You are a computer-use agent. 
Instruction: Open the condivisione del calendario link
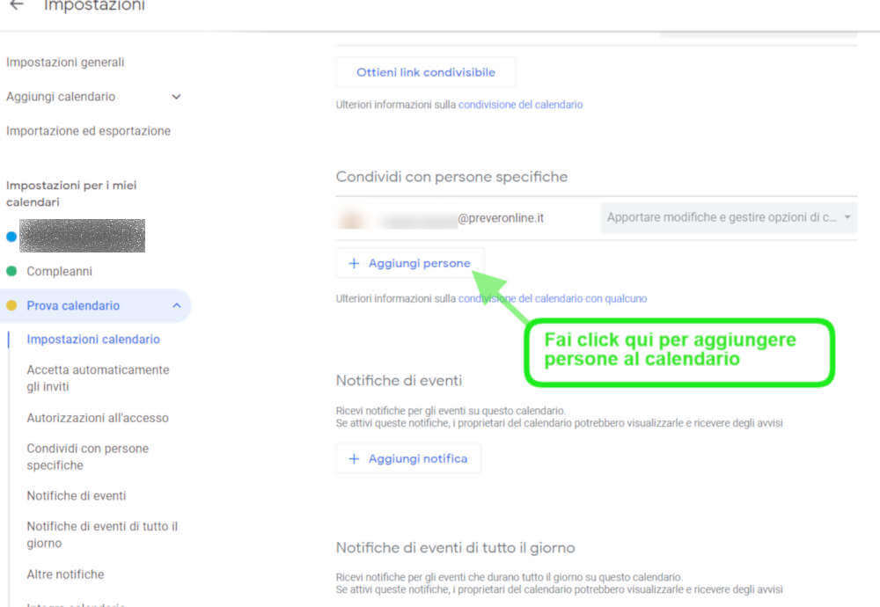520,105
